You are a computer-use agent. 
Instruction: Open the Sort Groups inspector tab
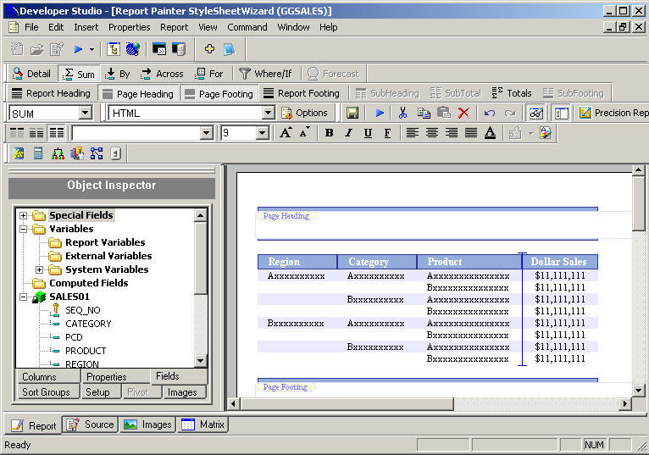click(x=47, y=391)
